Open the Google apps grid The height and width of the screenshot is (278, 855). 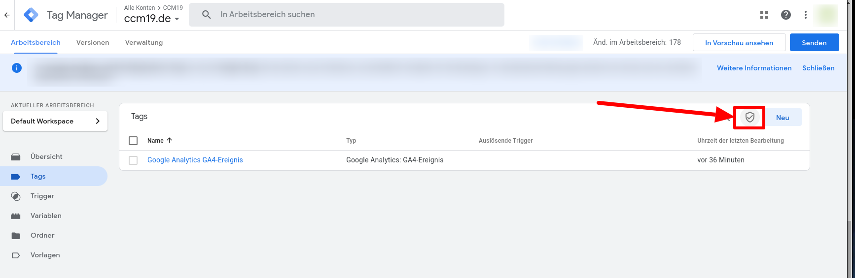click(764, 15)
